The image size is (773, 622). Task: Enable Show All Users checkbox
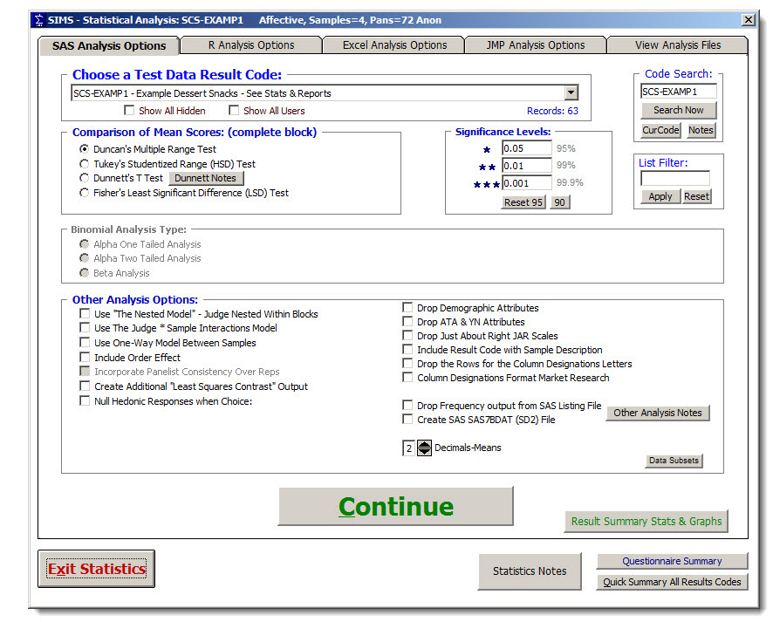(234, 111)
